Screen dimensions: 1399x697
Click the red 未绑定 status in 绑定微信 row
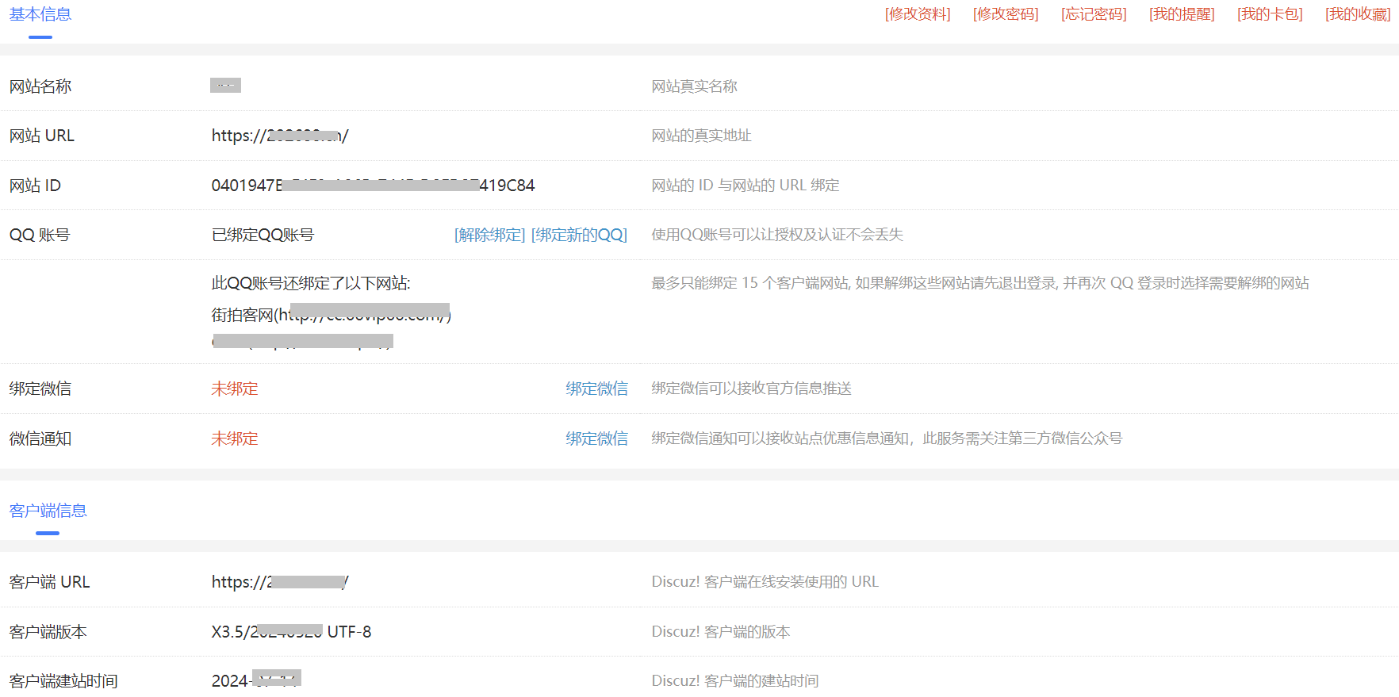[x=235, y=389]
